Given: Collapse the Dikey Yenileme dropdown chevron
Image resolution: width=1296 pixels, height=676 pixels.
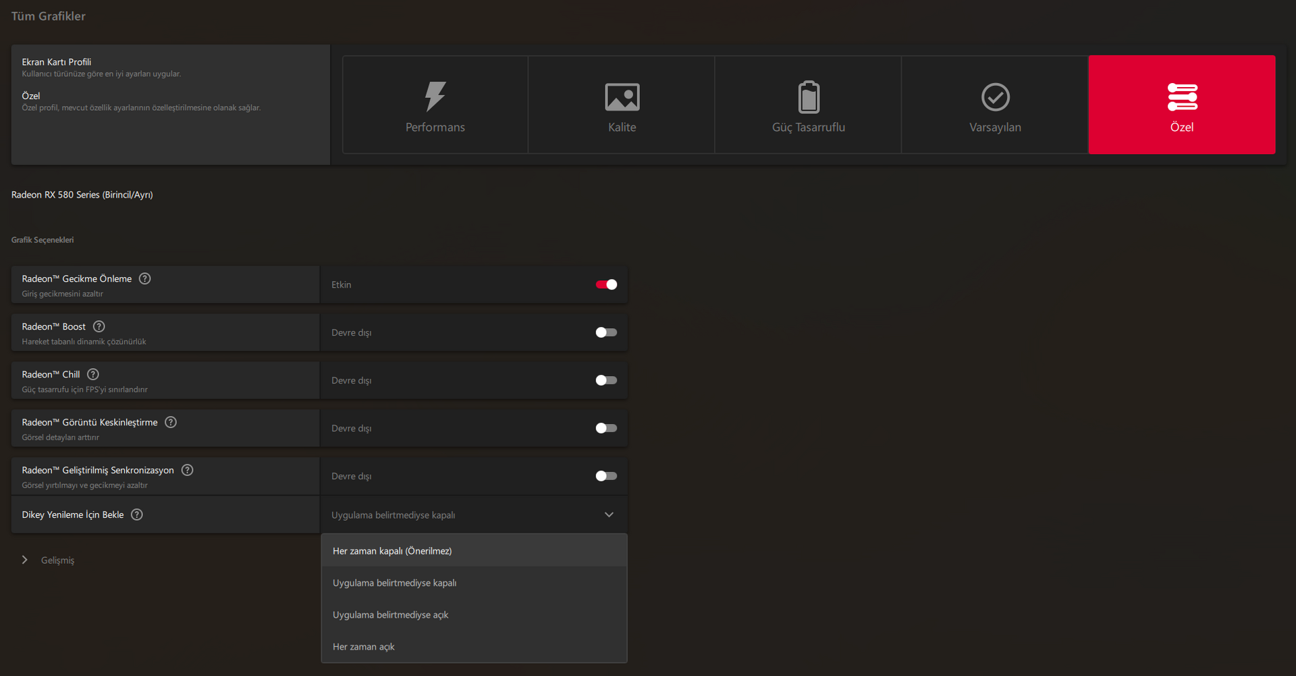Looking at the screenshot, I should click(609, 515).
